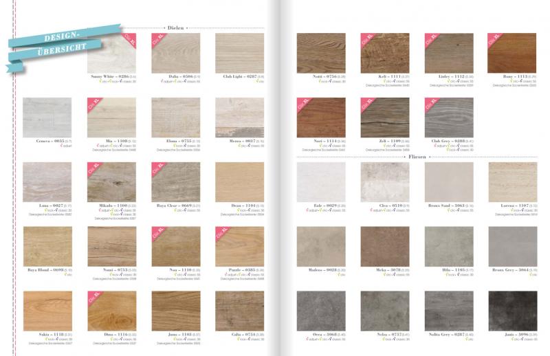Choose the Club Grey wood swatch

(448, 118)
